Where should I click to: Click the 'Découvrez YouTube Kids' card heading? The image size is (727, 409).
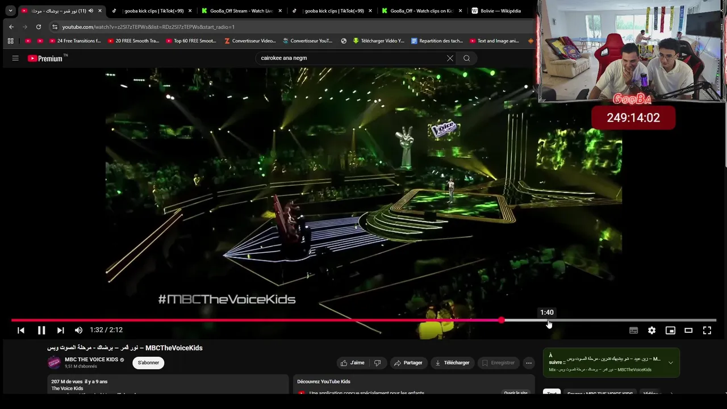point(324,382)
